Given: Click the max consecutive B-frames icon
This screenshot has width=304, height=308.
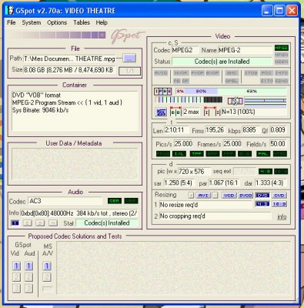Looking at the screenshot, I should [175, 112].
